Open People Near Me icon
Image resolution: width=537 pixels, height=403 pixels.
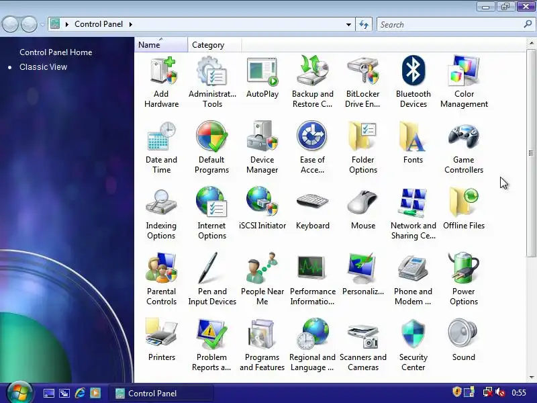pyautogui.click(x=262, y=279)
